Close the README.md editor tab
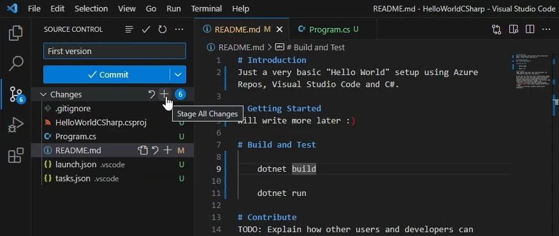 tap(279, 29)
